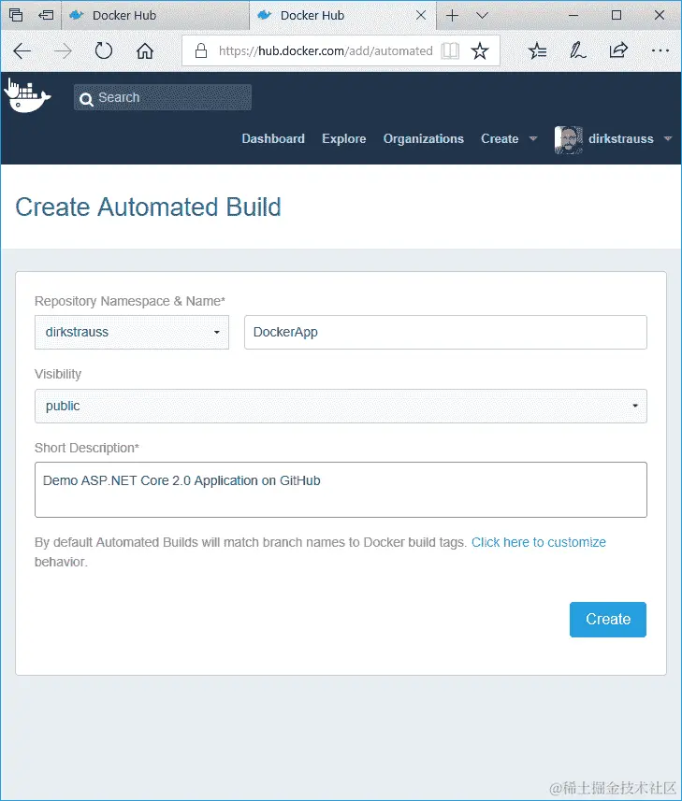This screenshot has width=682, height=801.
Task: Click the blue Create button
Action: [608, 619]
